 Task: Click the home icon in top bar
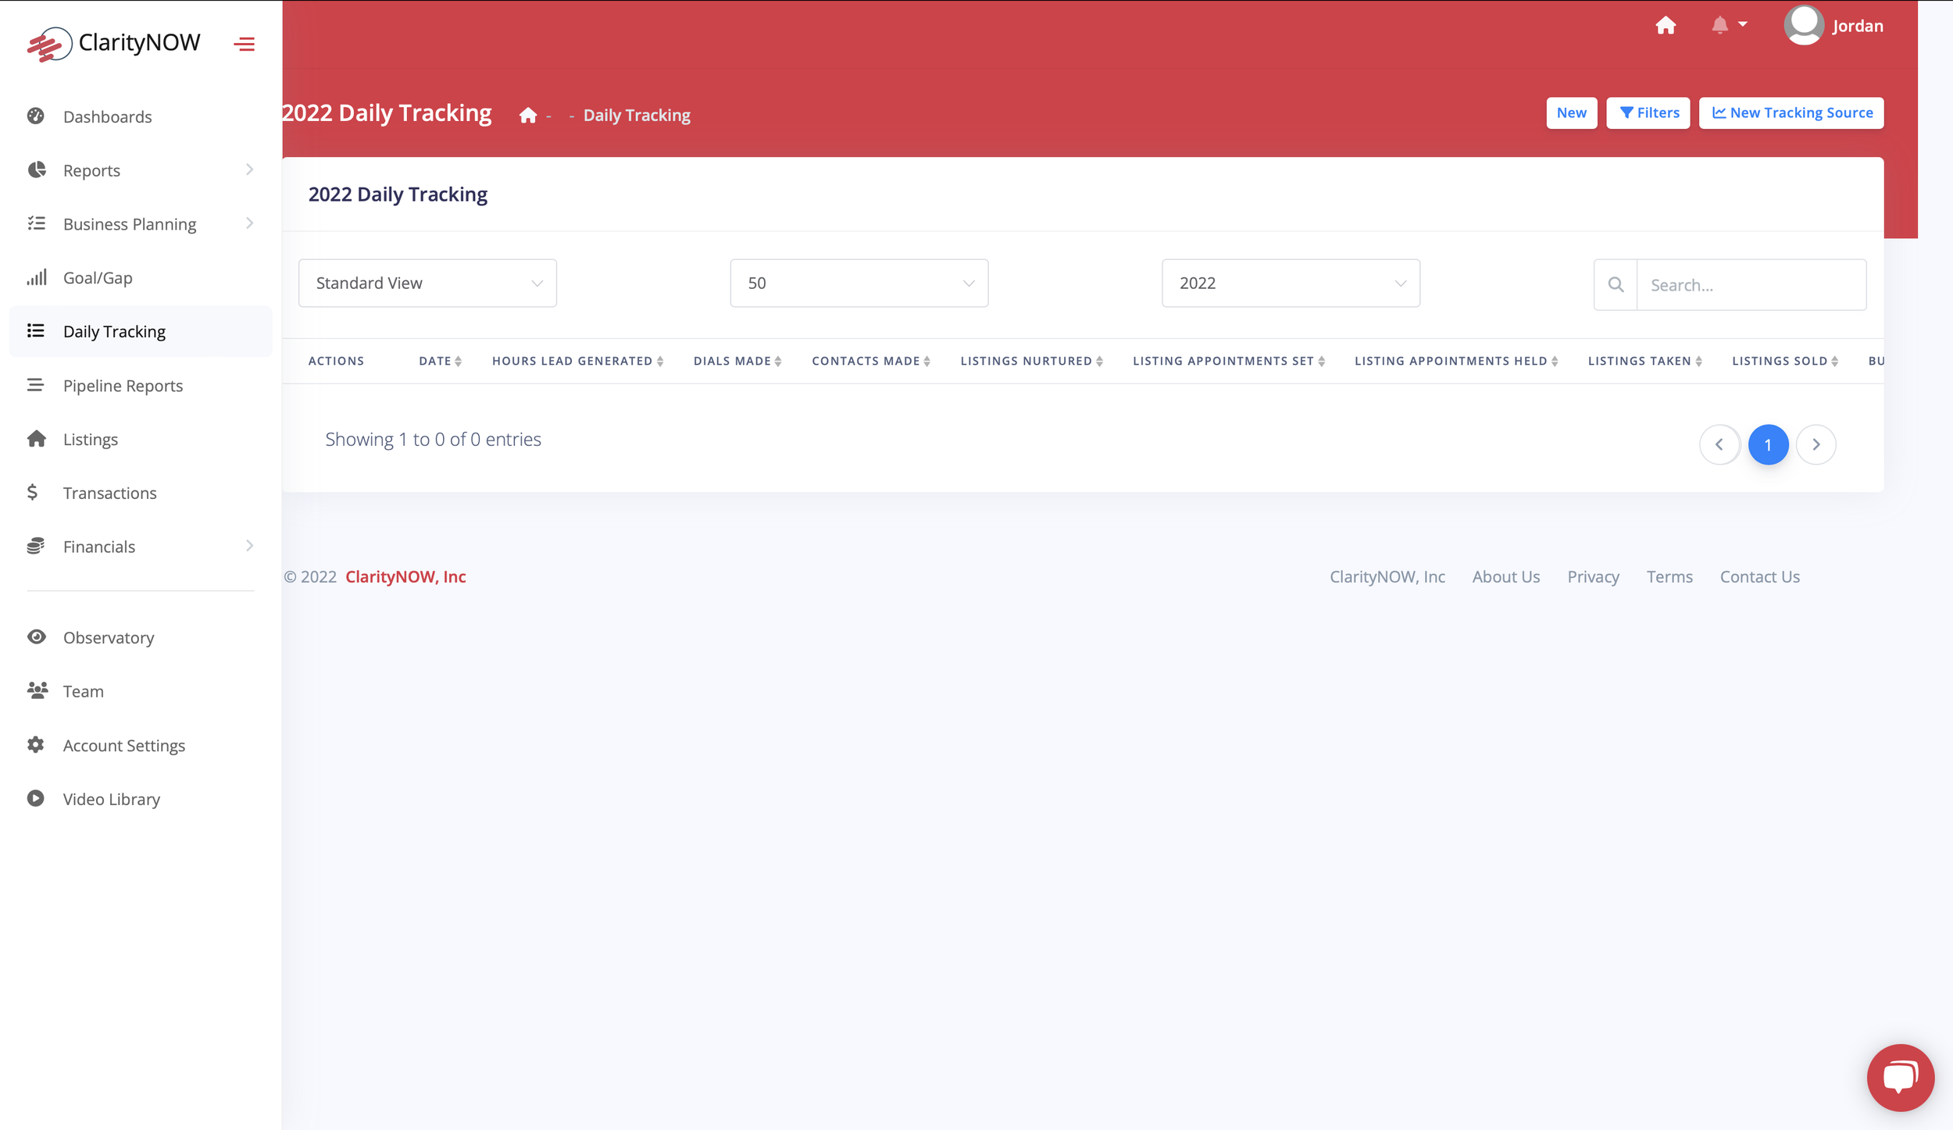pyautogui.click(x=1666, y=25)
